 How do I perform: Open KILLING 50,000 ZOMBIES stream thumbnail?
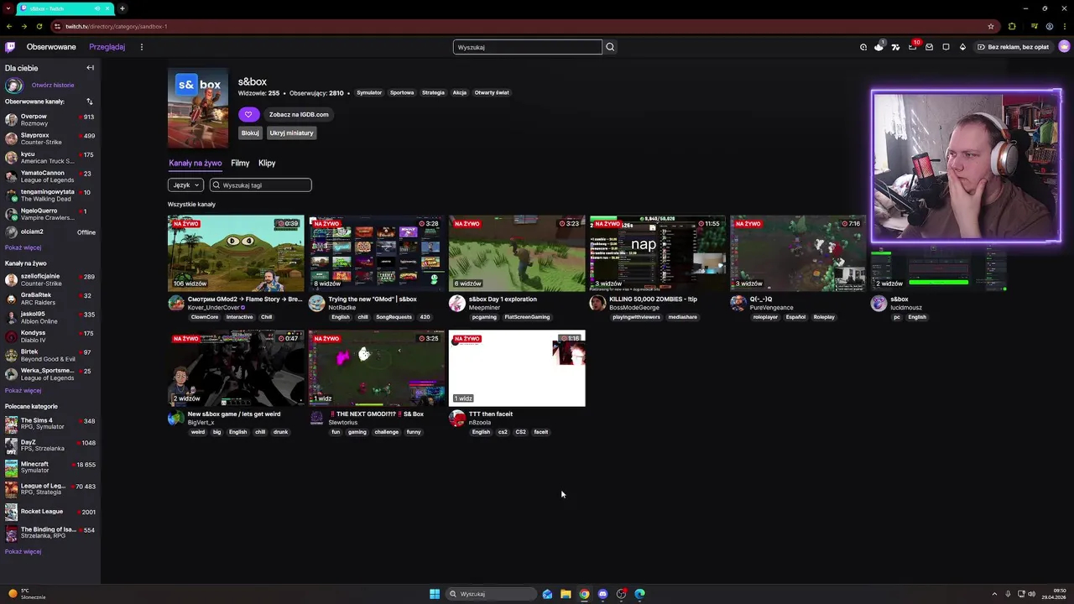(x=658, y=253)
